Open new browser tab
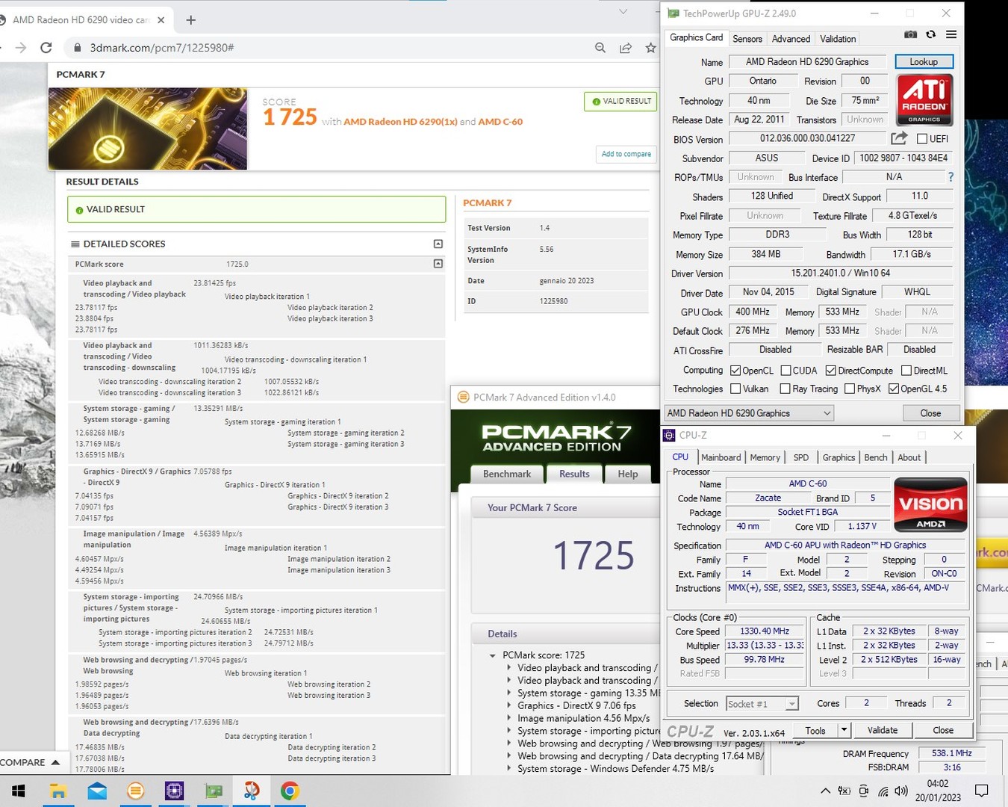 point(191,20)
